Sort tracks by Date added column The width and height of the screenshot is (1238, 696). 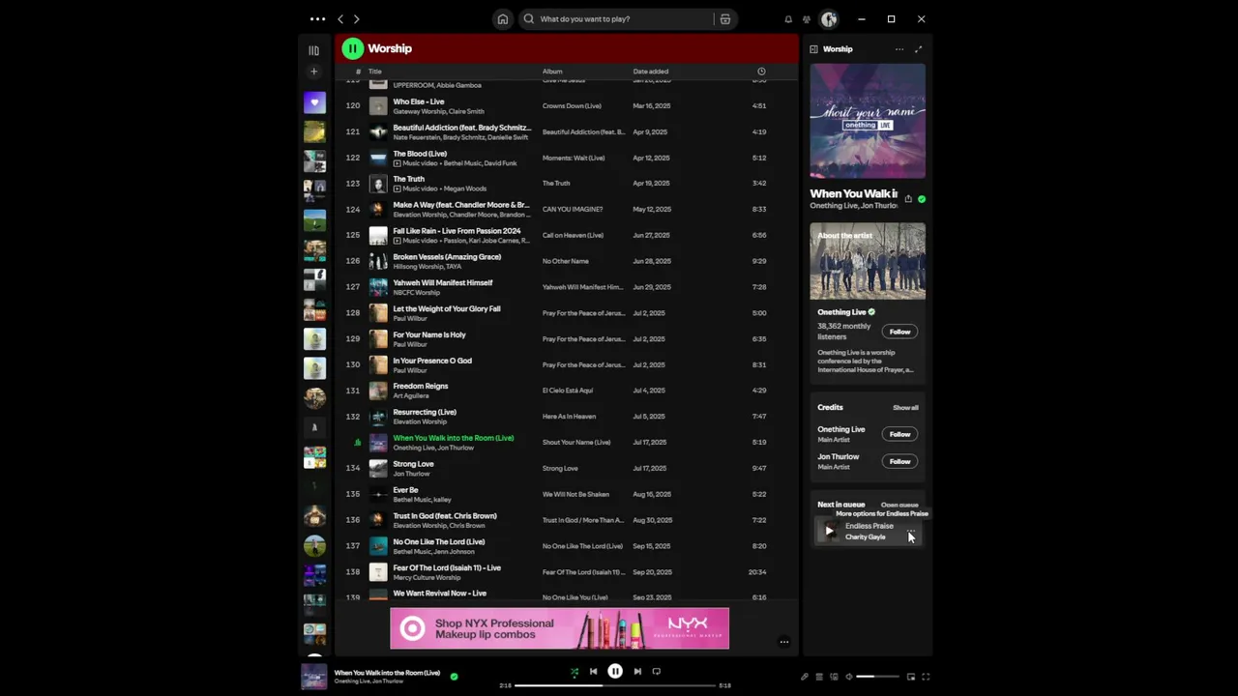[651, 72]
